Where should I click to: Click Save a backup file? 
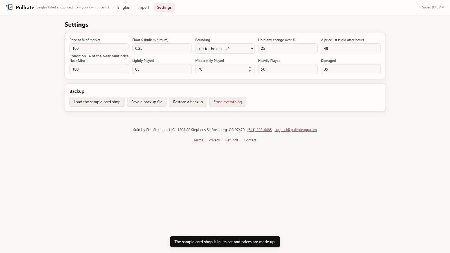coord(147,102)
